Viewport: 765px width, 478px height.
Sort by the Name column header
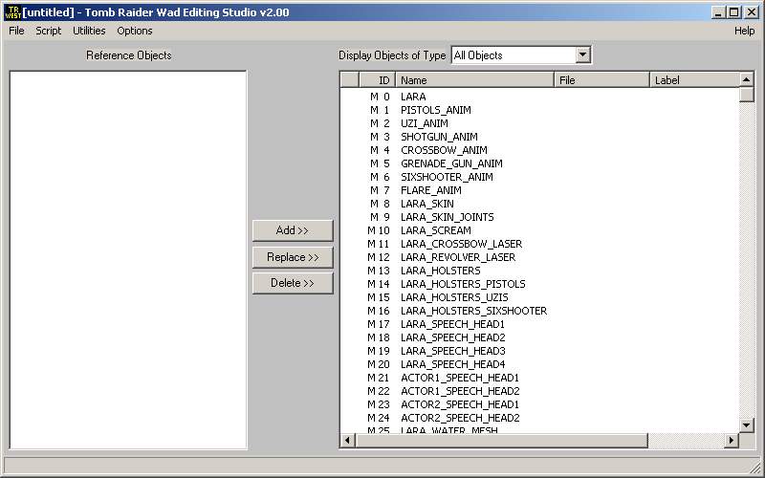coord(474,80)
